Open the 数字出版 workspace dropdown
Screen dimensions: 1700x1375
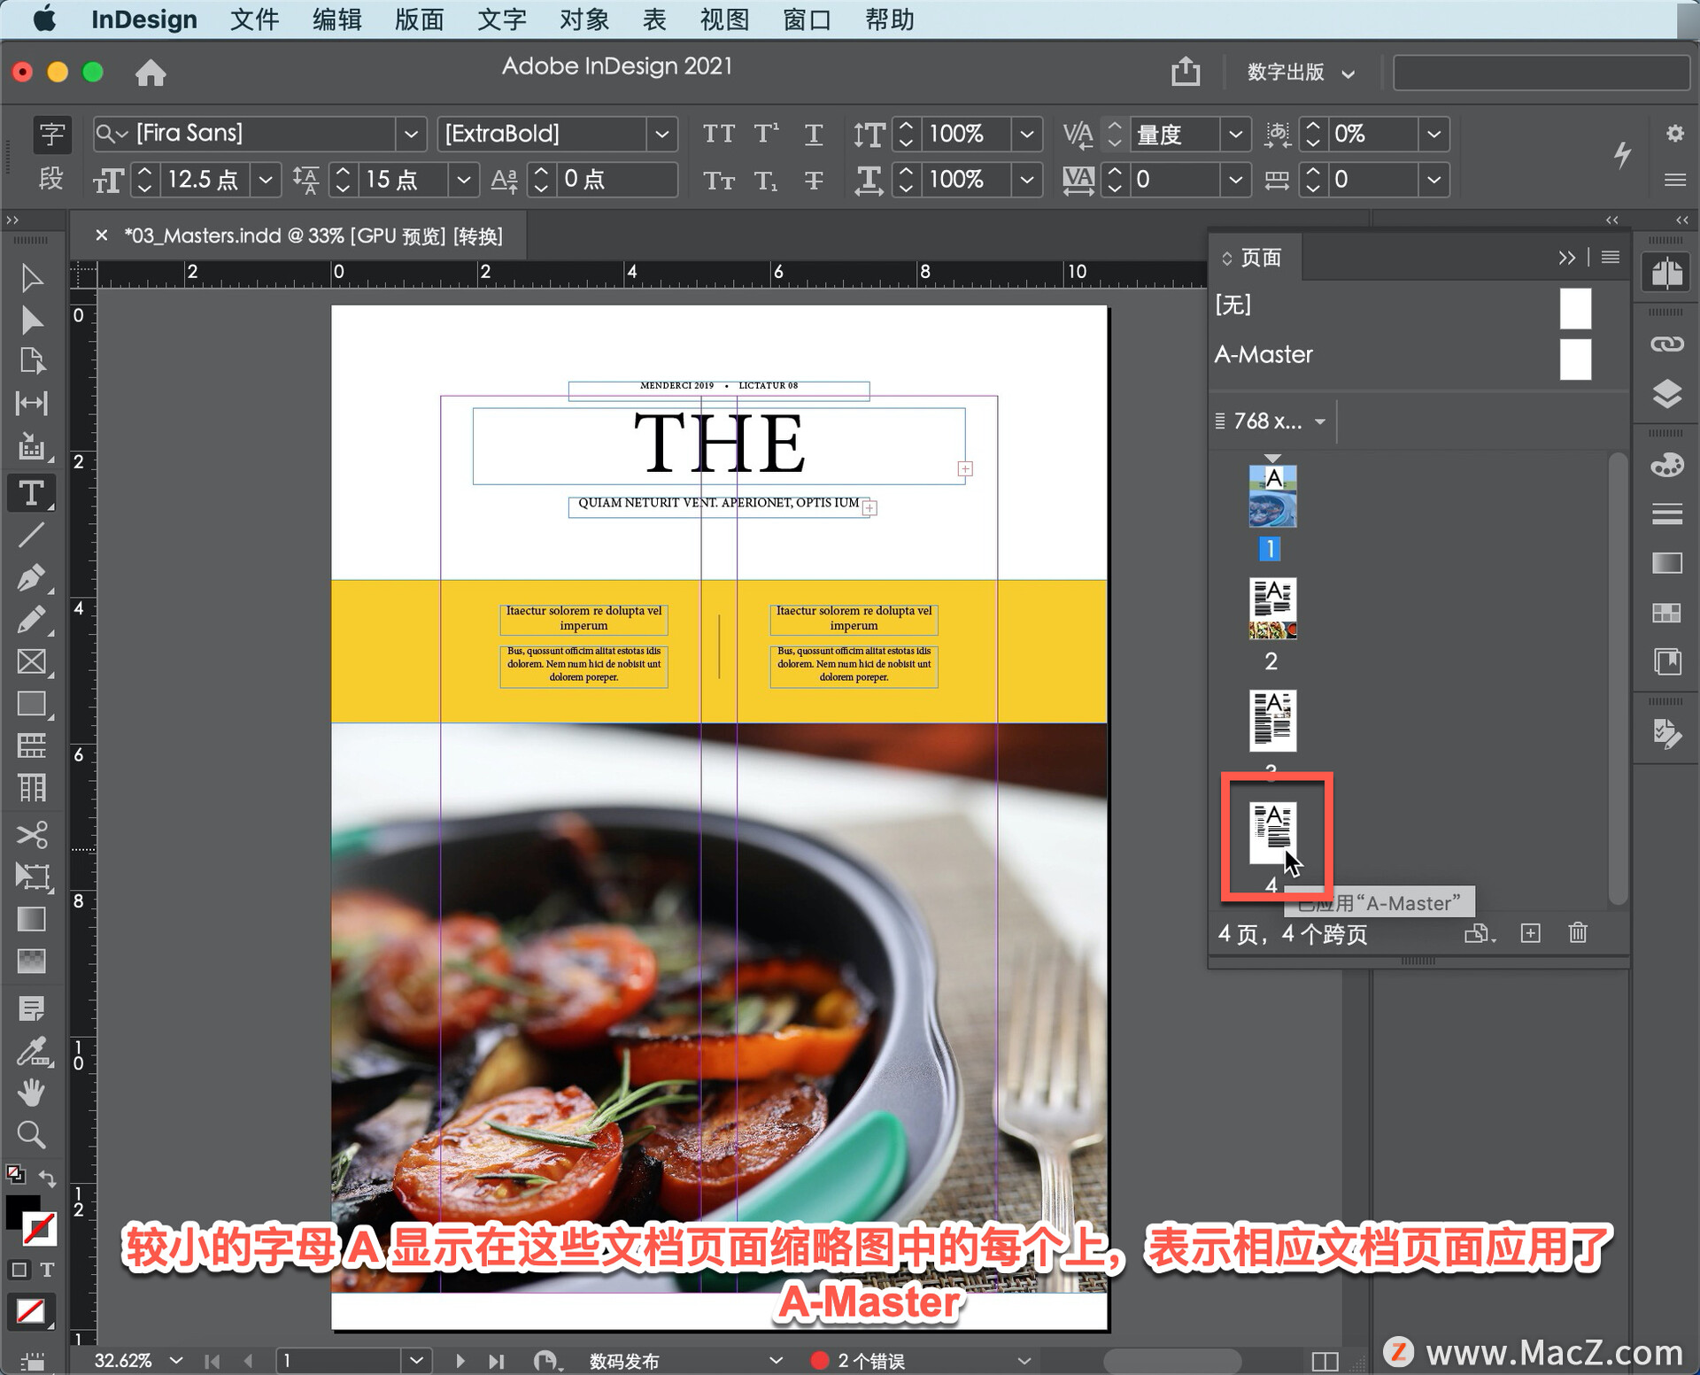1299,73
